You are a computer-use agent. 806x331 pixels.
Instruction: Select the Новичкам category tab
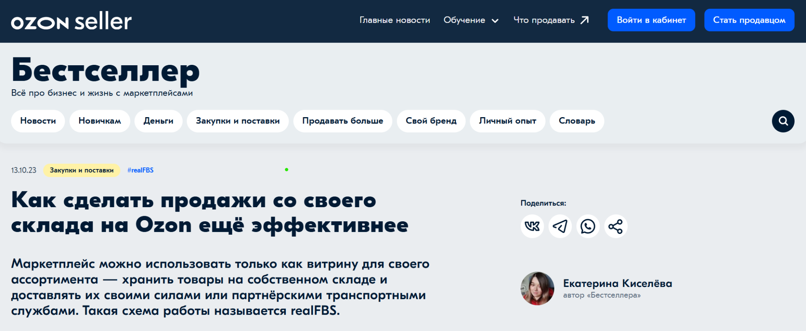(x=100, y=121)
